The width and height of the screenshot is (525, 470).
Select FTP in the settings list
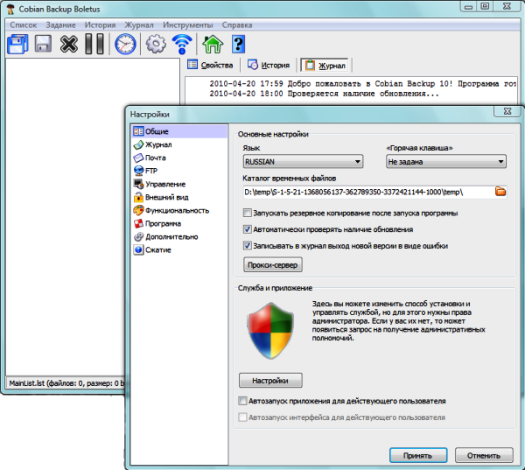(179, 171)
